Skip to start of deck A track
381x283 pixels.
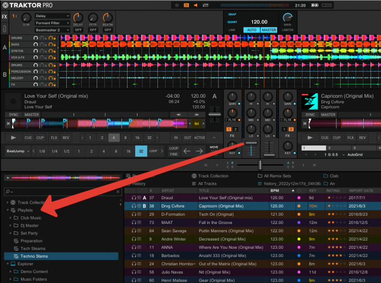pyautogui.click(x=8, y=124)
